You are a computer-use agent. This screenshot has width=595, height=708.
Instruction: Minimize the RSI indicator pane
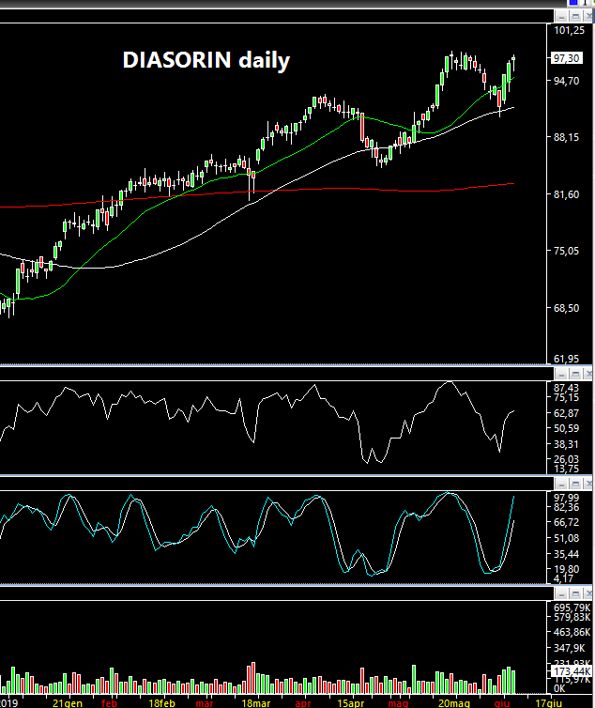(x=561, y=375)
